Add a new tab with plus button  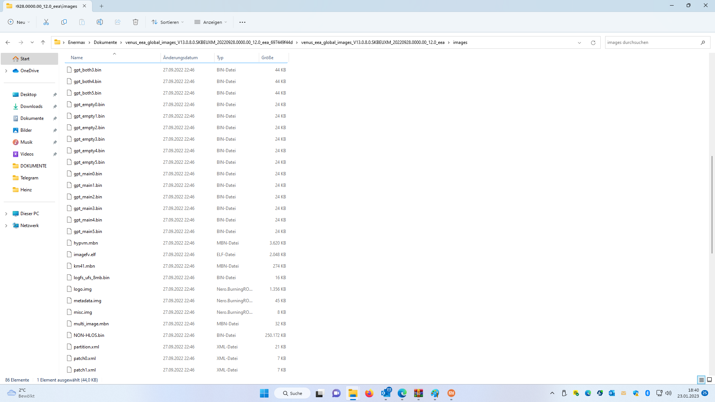pos(102,6)
